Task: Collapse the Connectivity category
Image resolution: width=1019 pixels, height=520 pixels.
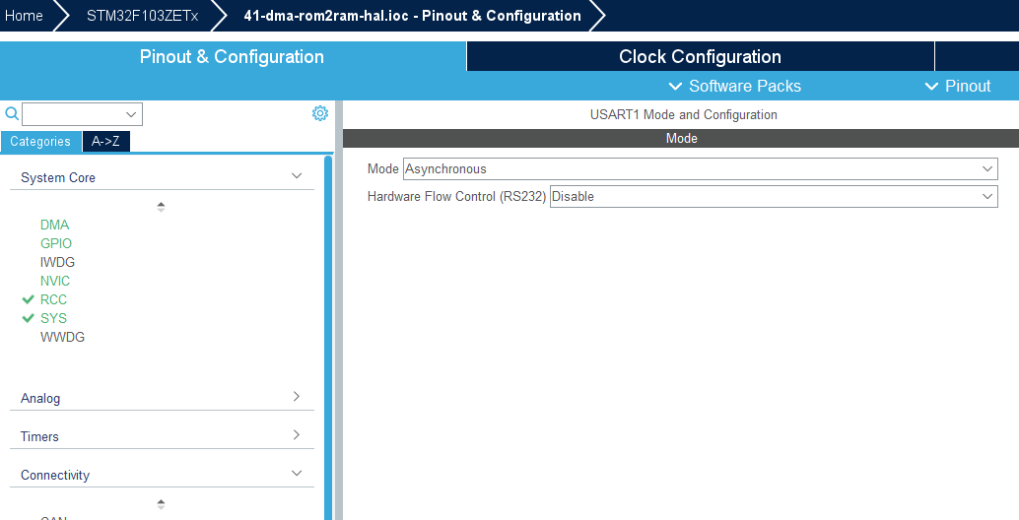Action: (x=297, y=474)
